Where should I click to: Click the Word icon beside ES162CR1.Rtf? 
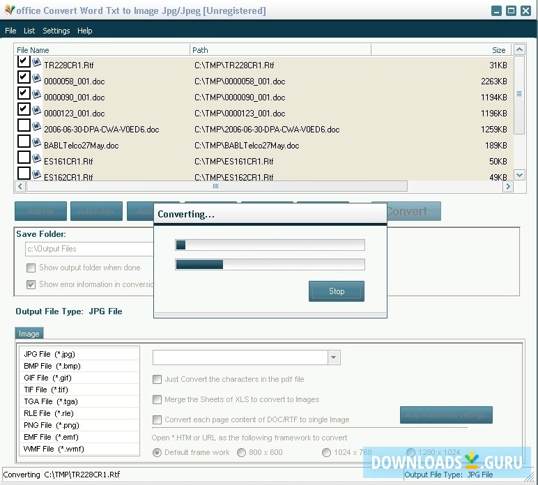point(36,174)
